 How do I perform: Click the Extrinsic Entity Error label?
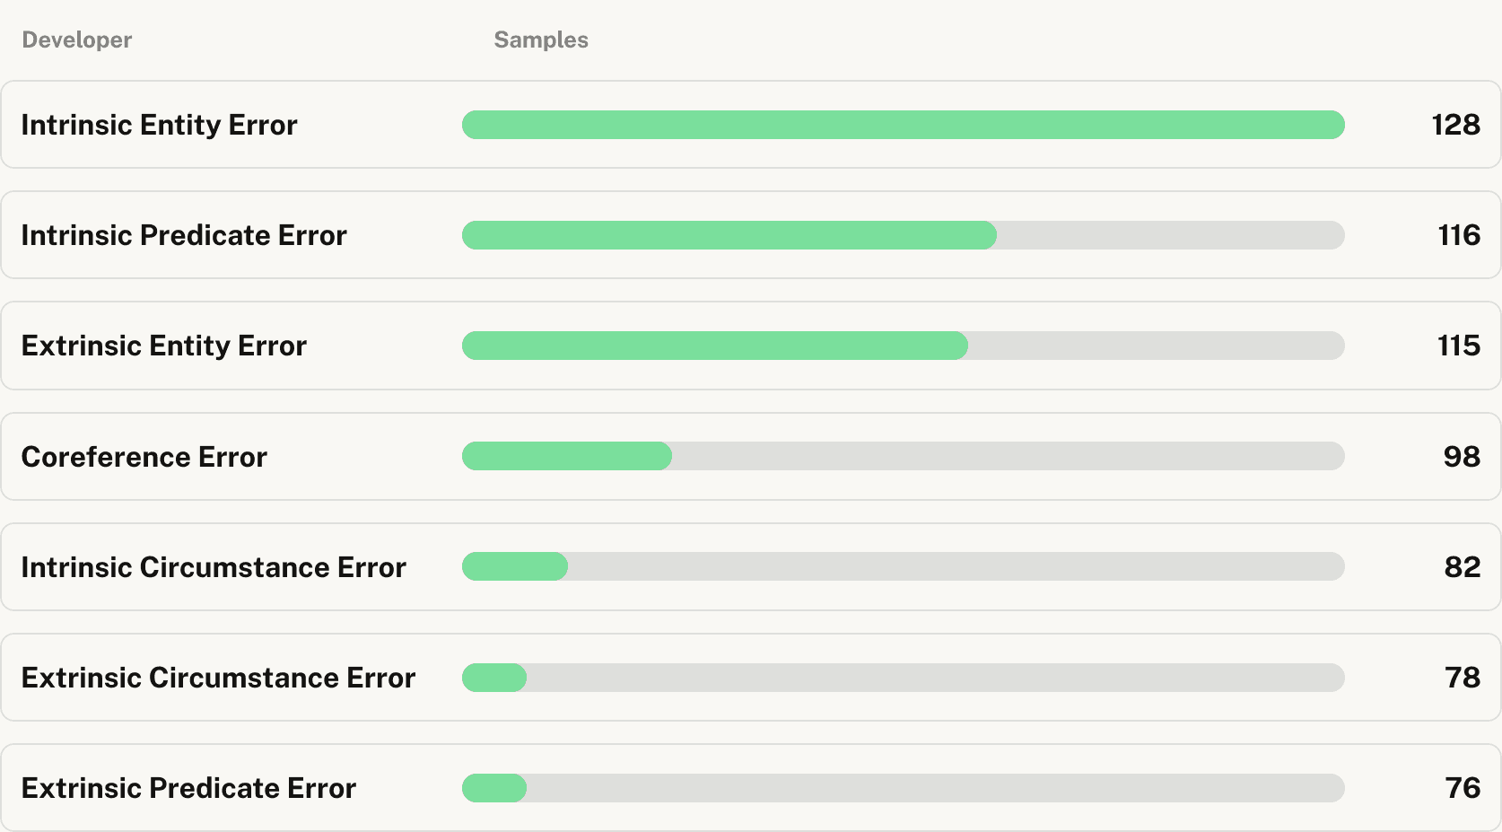coord(164,346)
